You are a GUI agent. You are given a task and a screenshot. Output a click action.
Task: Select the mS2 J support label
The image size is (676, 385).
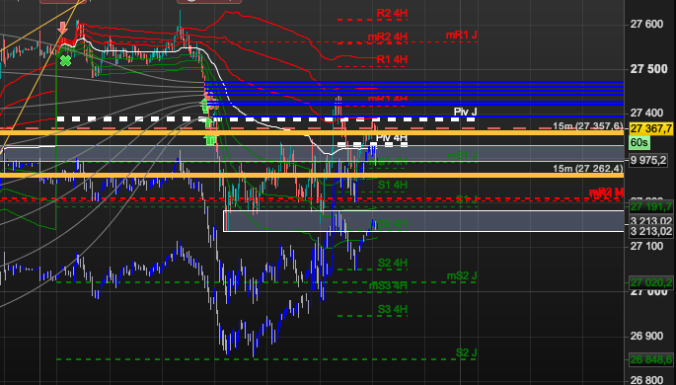click(x=462, y=276)
